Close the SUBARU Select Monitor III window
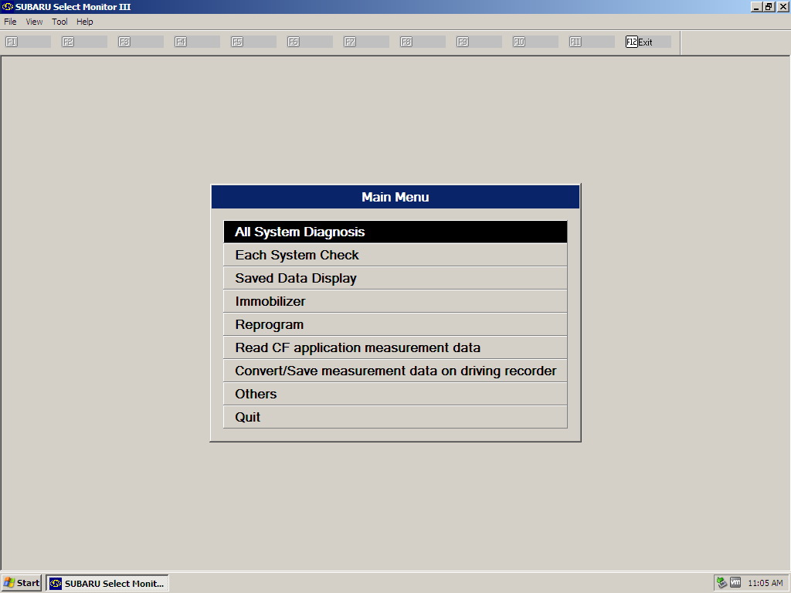 coord(783,6)
